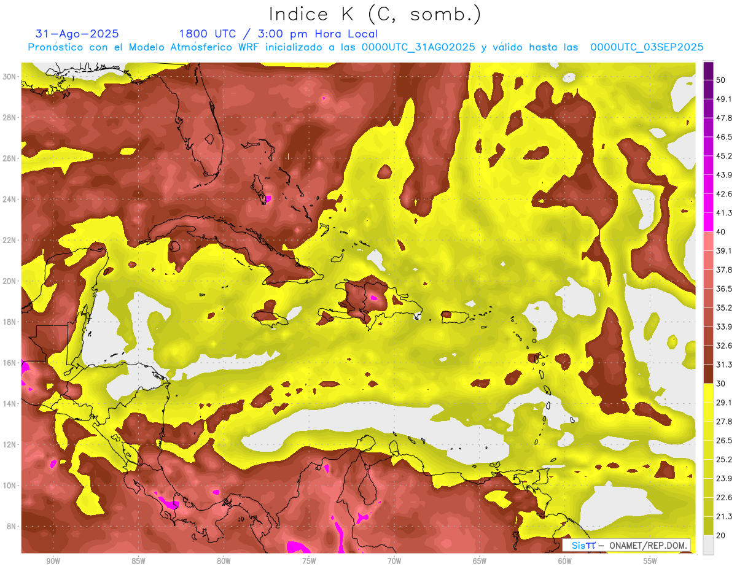
Task: Click the 75W longitude axis label
Action: [x=309, y=561]
